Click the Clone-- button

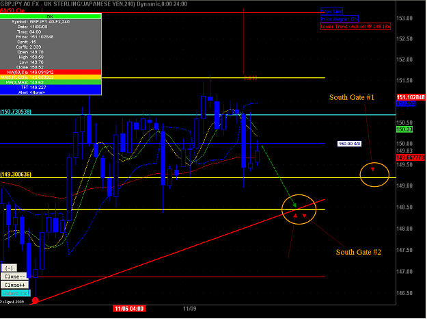click(14, 277)
